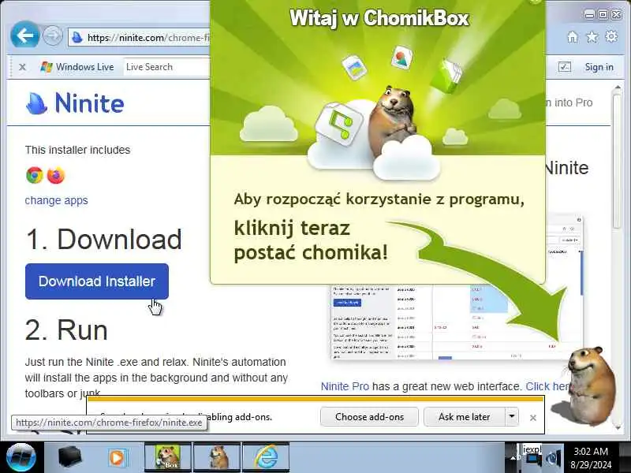Click 'This installer includes' text
This screenshot has width=631, height=473.
77,150
